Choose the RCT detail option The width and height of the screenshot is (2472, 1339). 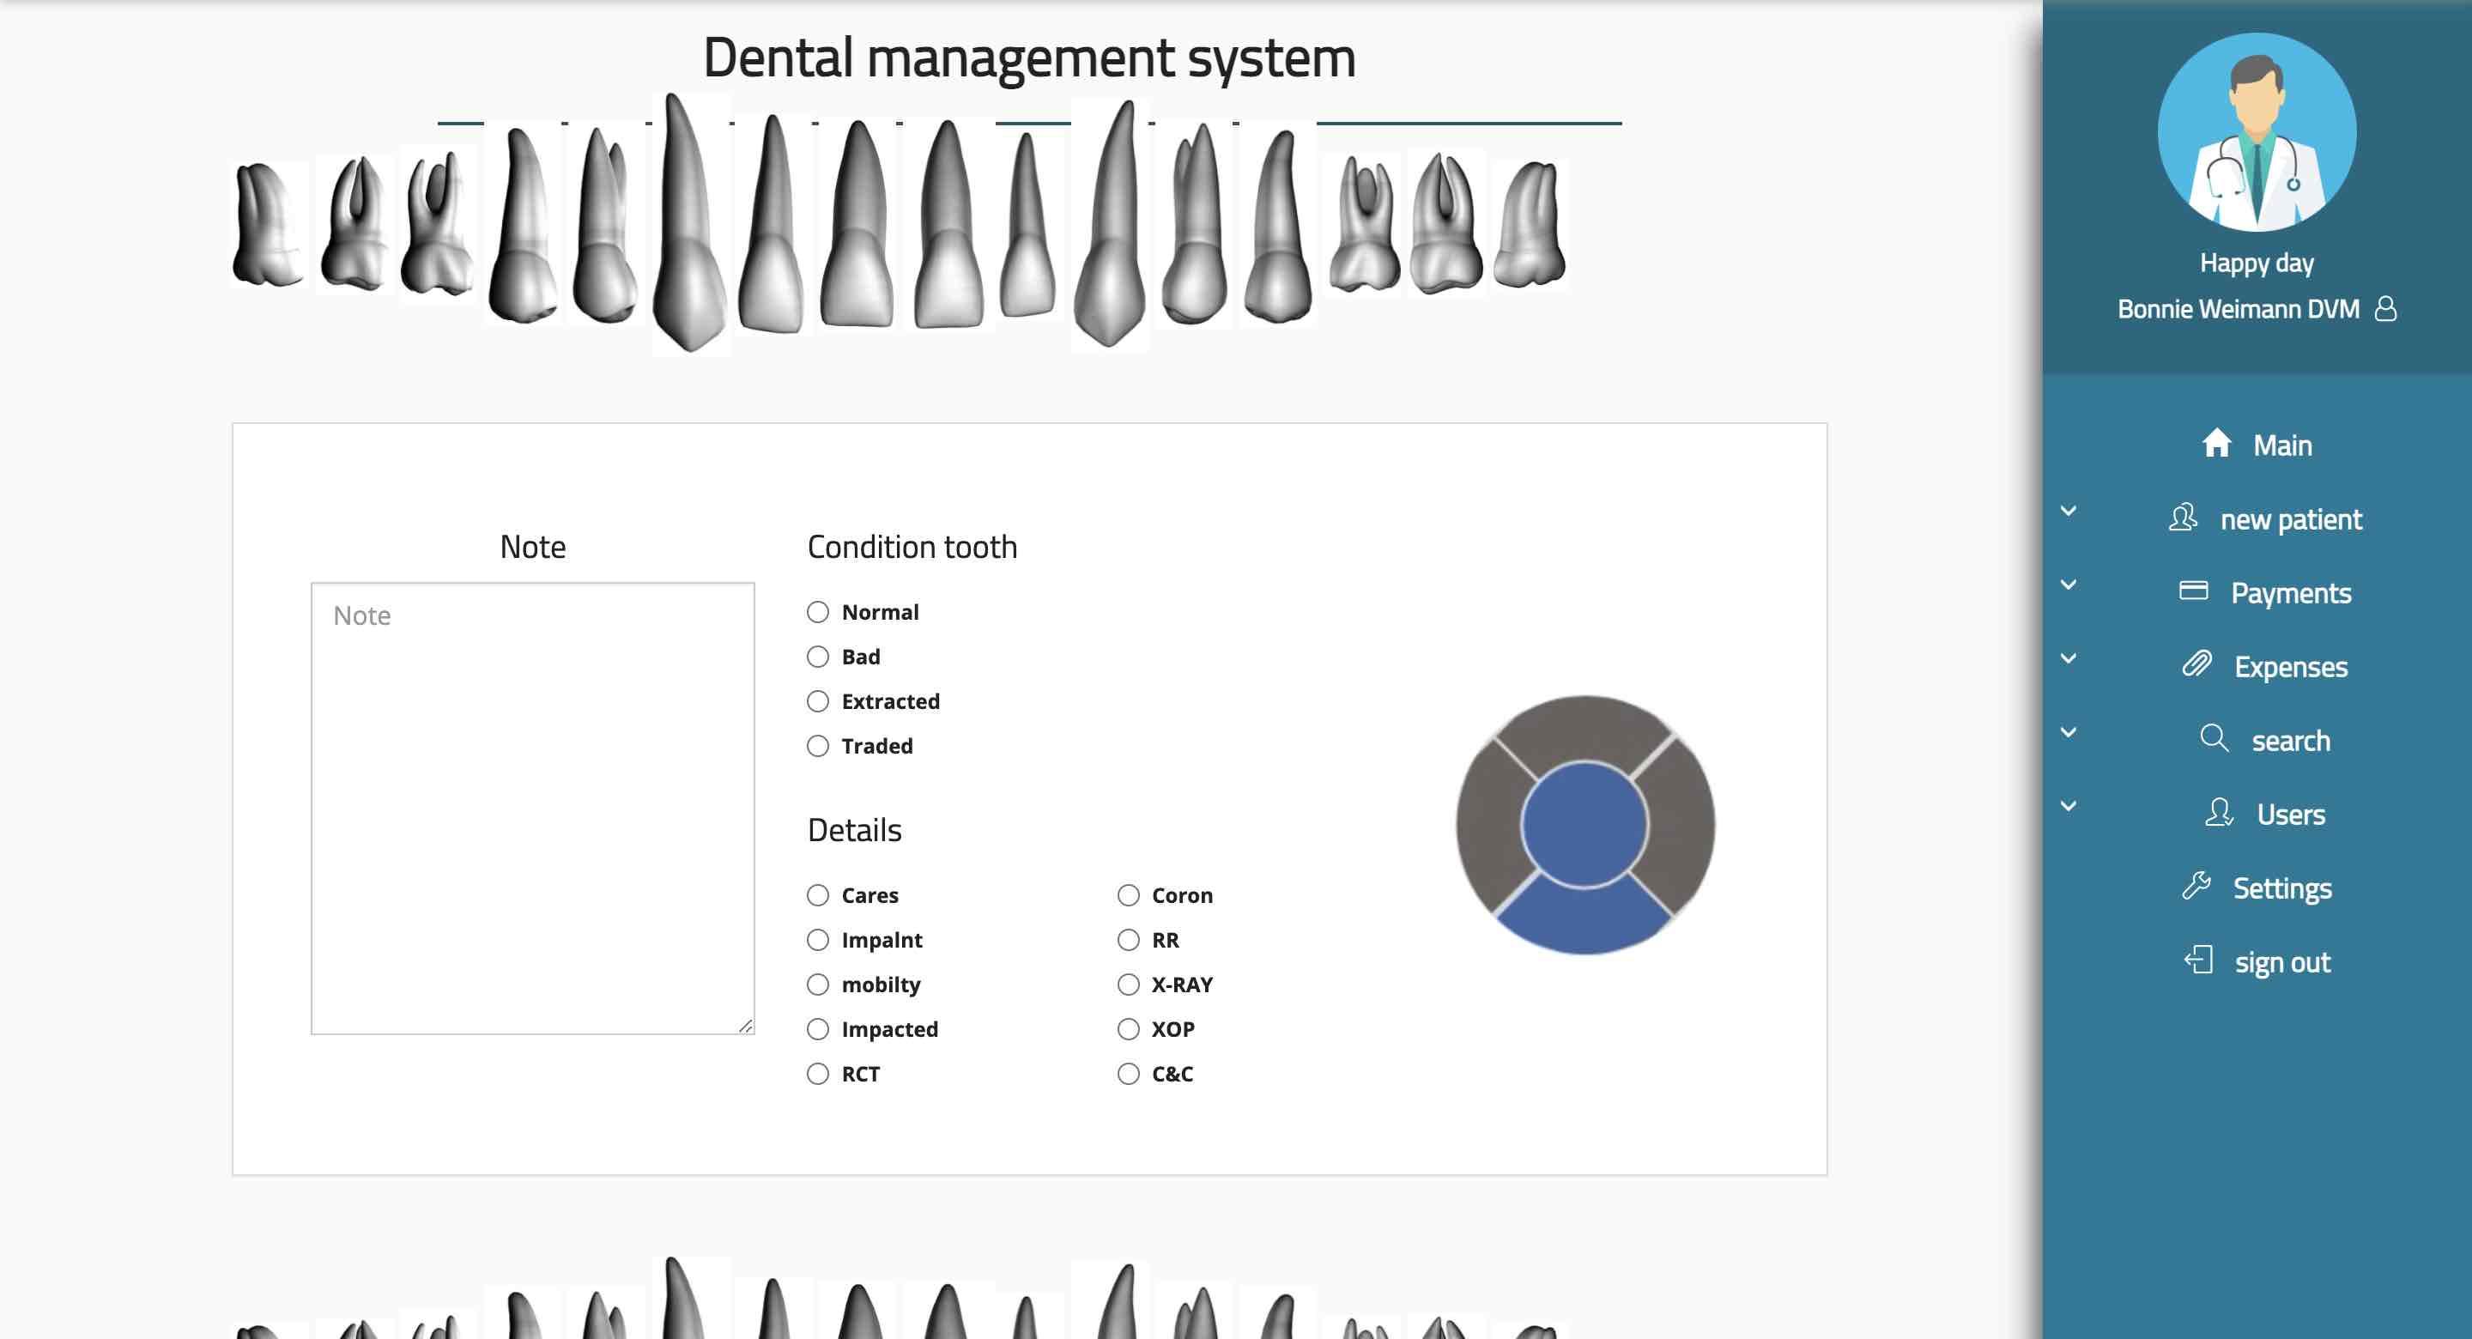pos(818,1074)
